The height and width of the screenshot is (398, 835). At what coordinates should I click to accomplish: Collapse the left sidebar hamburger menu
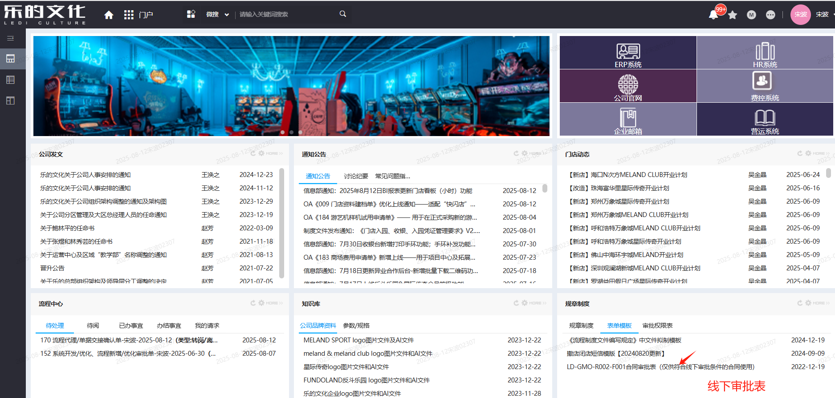pyautogui.click(x=11, y=38)
